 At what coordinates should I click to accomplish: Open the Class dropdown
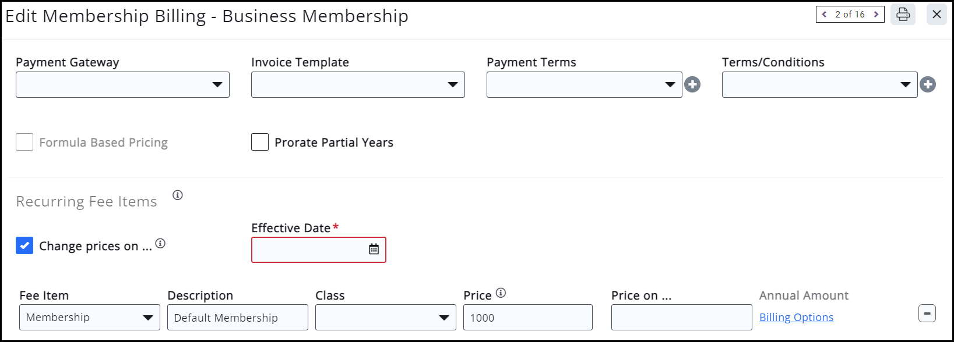tap(385, 318)
